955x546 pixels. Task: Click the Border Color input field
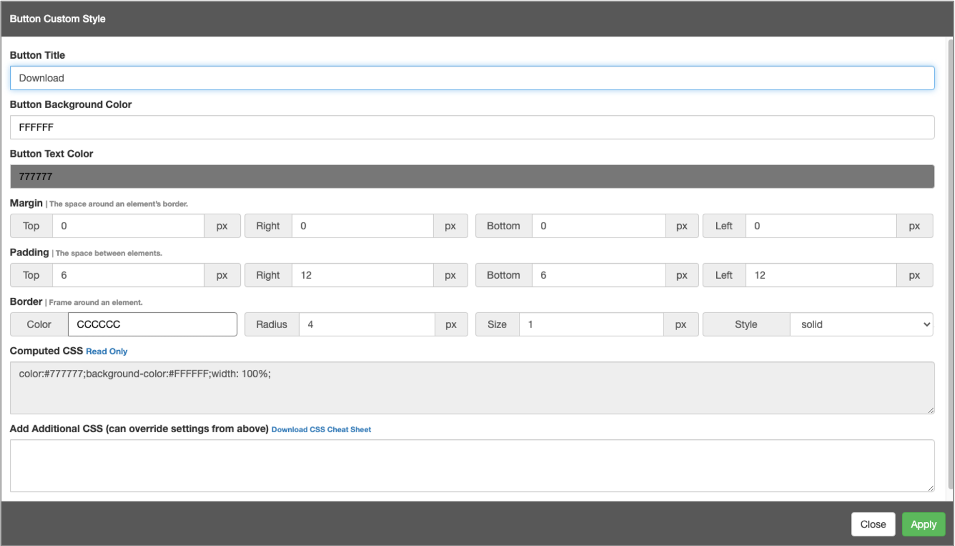[x=152, y=325]
